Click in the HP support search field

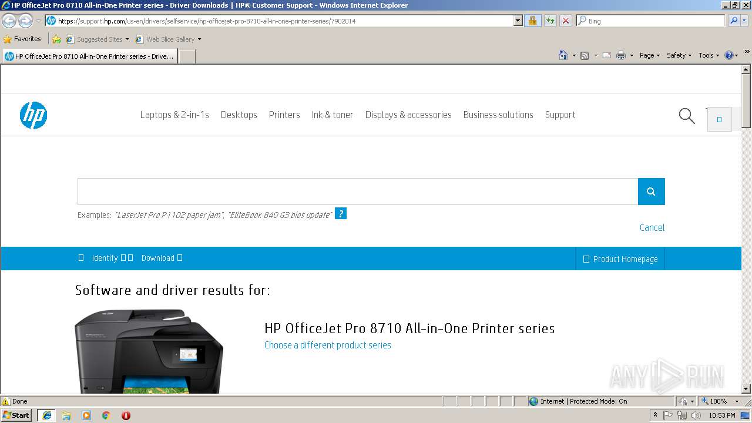(x=358, y=192)
